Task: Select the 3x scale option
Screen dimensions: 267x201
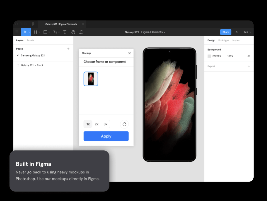Action: click(x=105, y=124)
